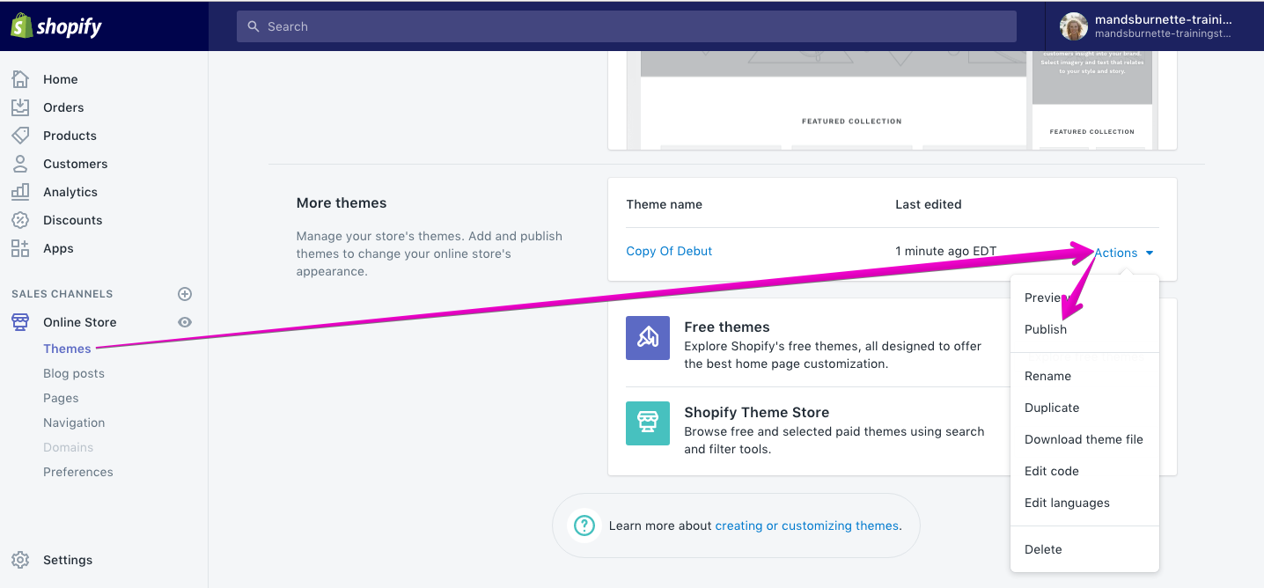Go to Products in sidebar
Viewport: 1264px width, 588px height.
point(70,136)
